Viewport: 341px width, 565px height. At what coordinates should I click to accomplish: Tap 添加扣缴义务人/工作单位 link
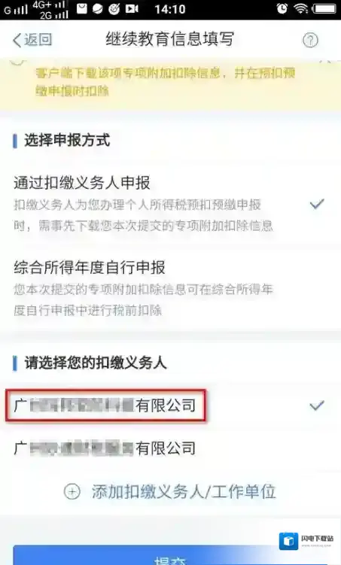coord(184,491)
